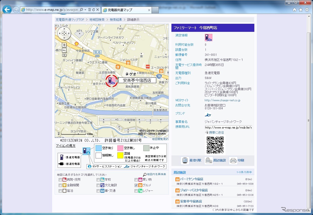Open nearby facilities (周辺施設) icon

coord(209,161)
